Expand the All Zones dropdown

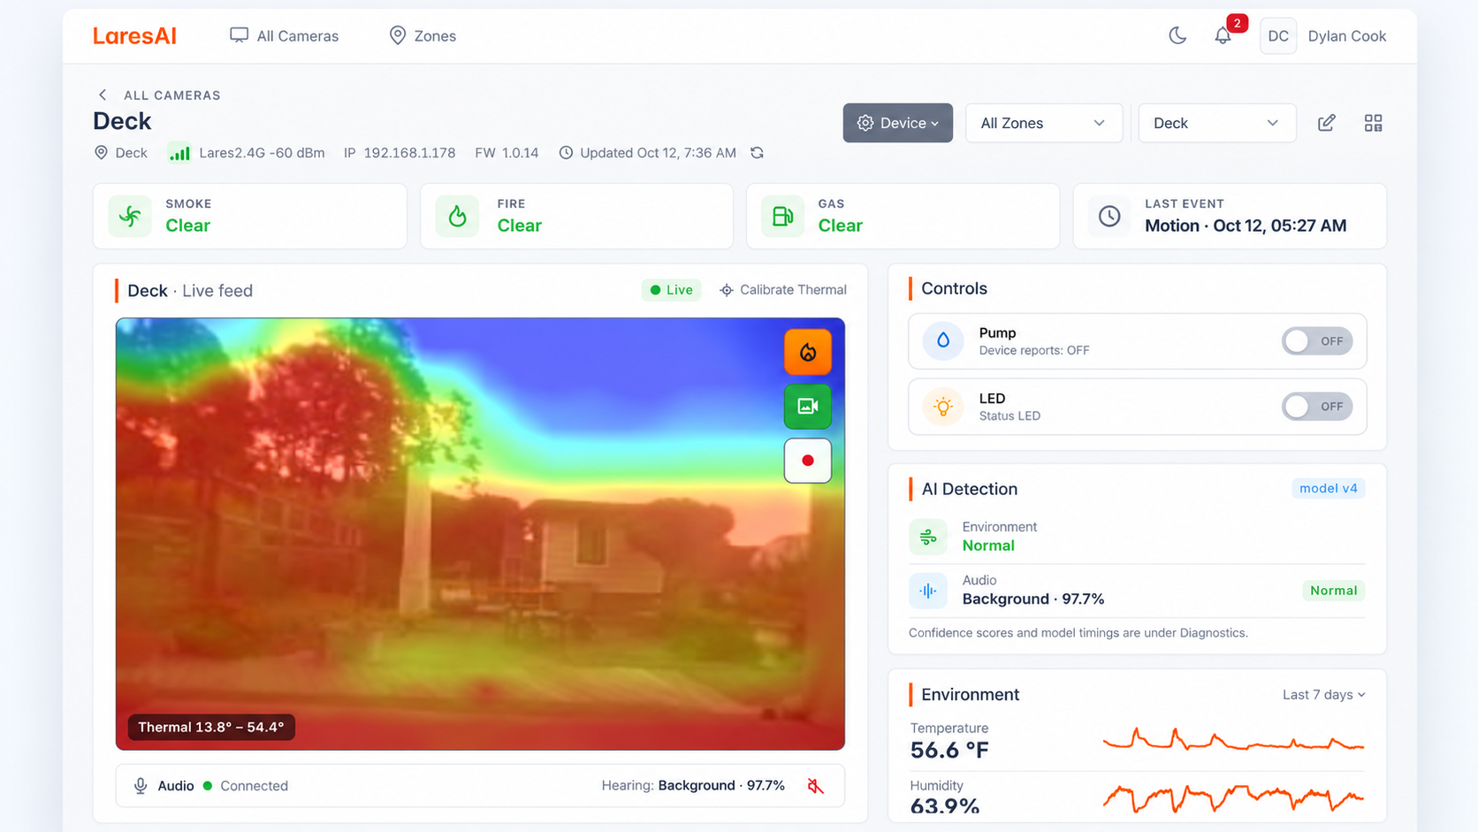(x=1043, y=123)
